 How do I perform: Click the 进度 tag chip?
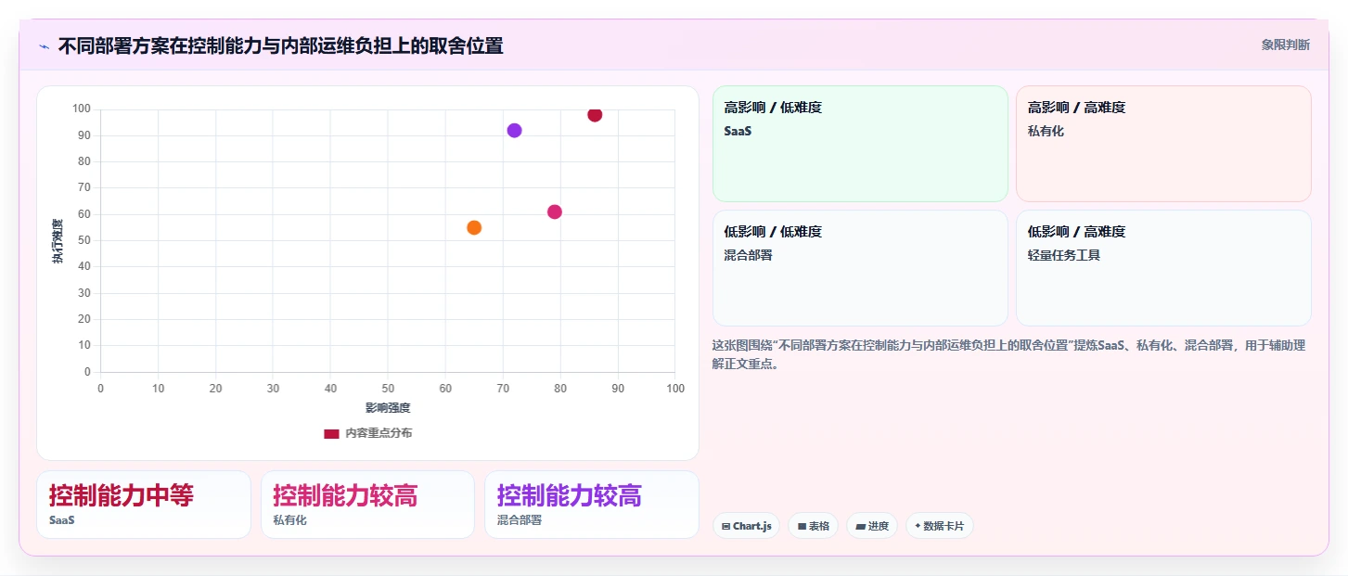(x=871, y=526)
